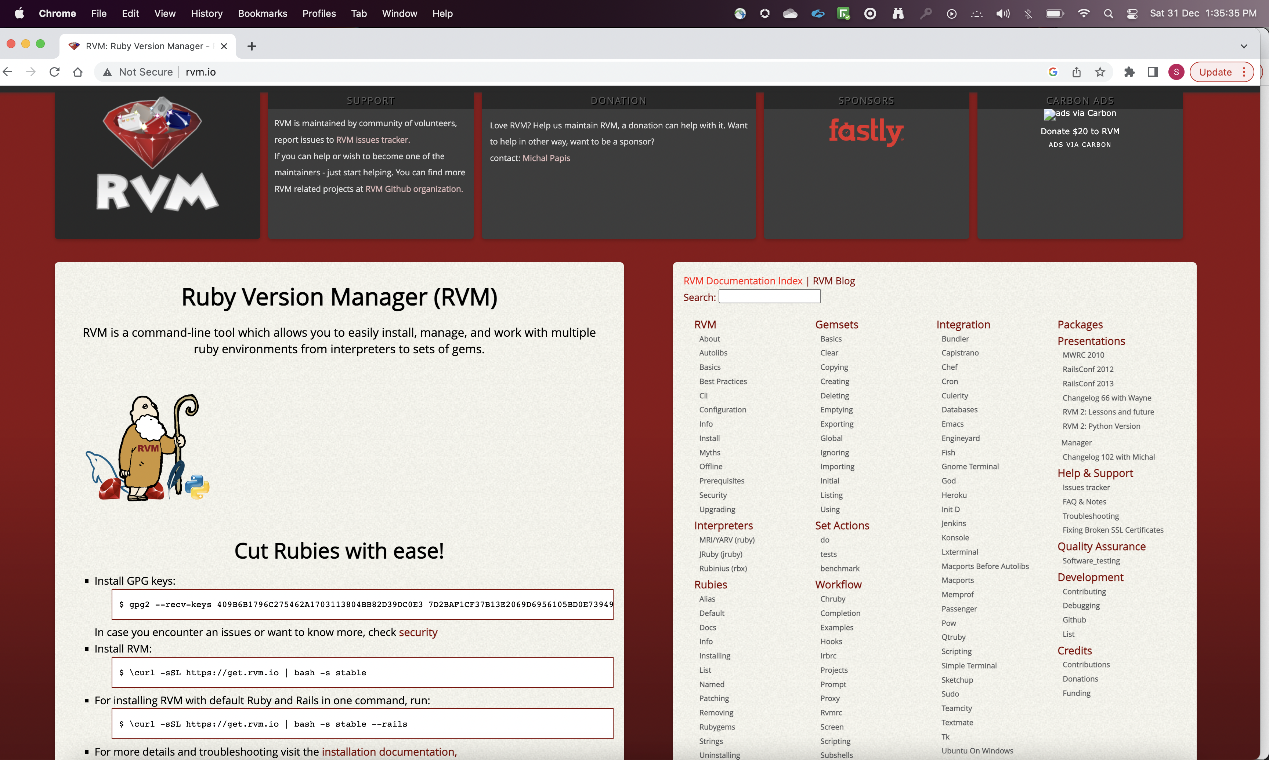Open the key icon in menu bar
1269x760 pixels.
926,13
